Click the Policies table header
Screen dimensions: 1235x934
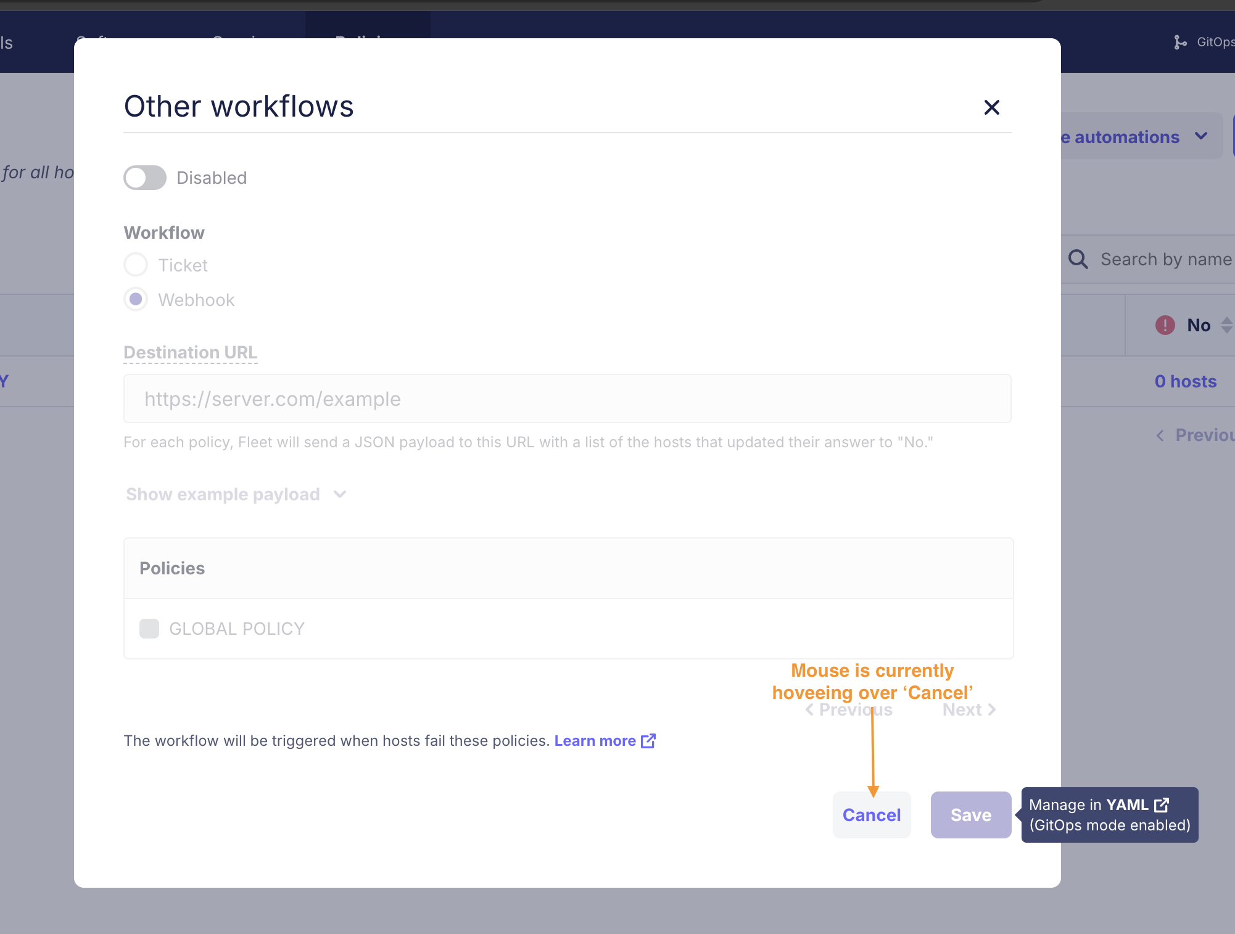click(568, 568)
